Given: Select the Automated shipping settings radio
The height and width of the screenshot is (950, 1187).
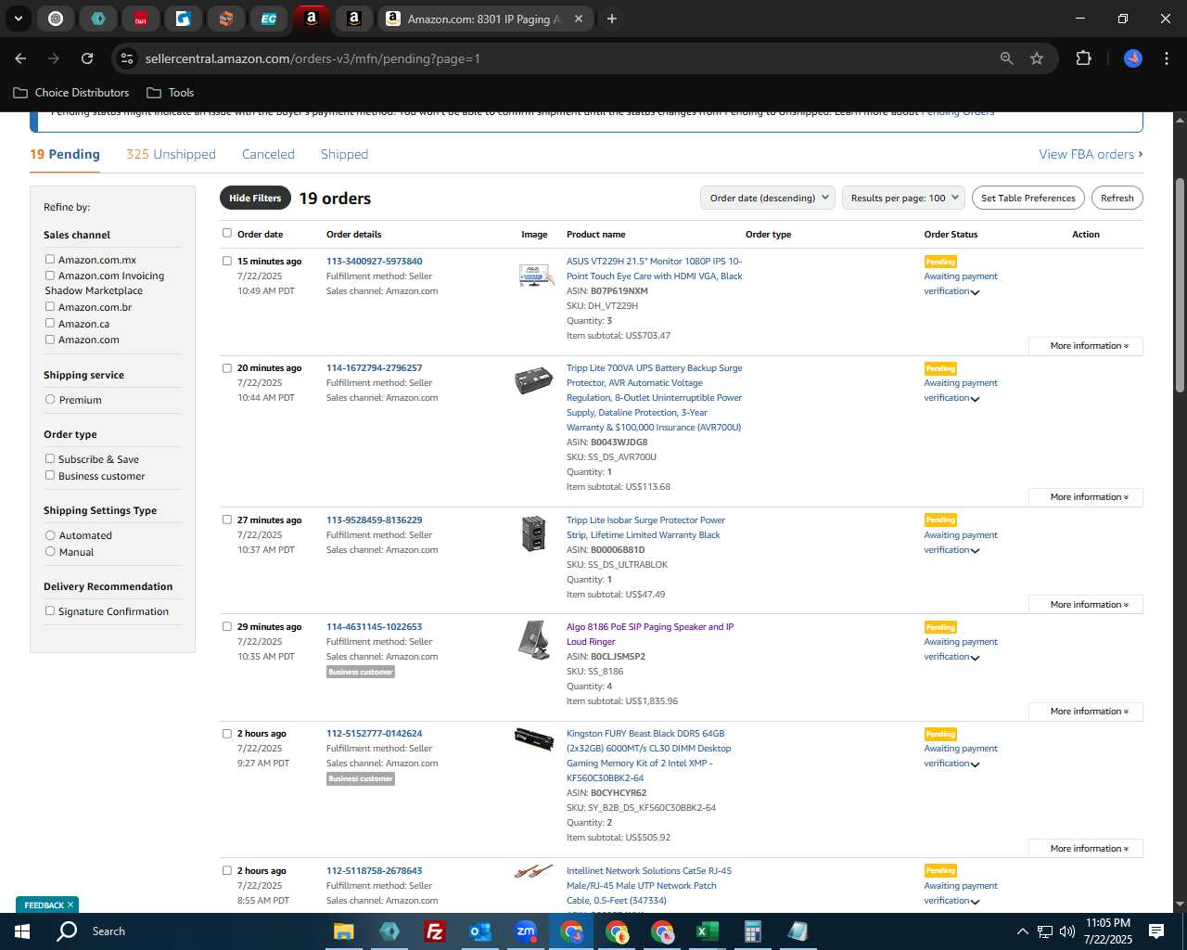Looking at the screenshot, I should tap(50, 534).
